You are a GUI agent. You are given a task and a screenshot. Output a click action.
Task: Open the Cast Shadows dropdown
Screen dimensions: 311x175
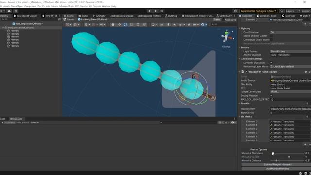pos(291,32)
